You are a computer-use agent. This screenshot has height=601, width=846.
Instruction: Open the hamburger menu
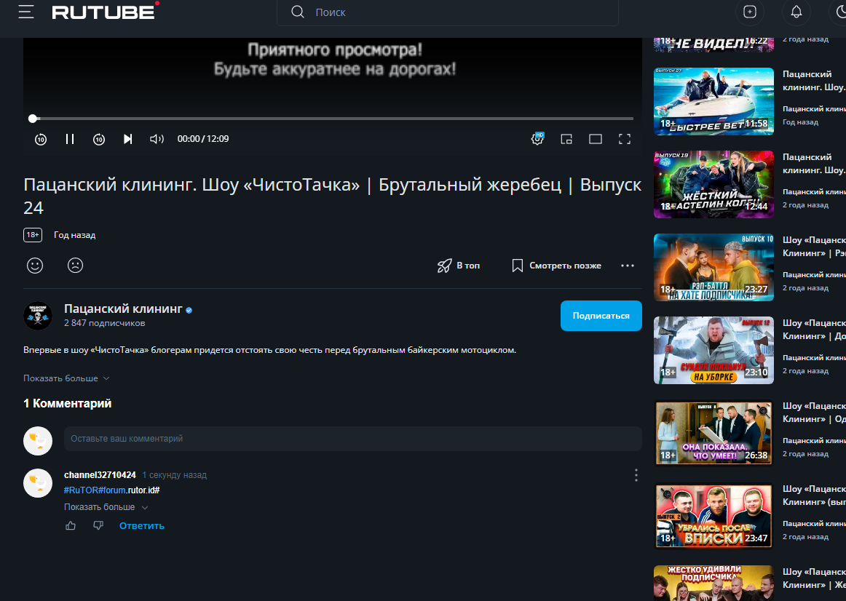click(26, 12)
